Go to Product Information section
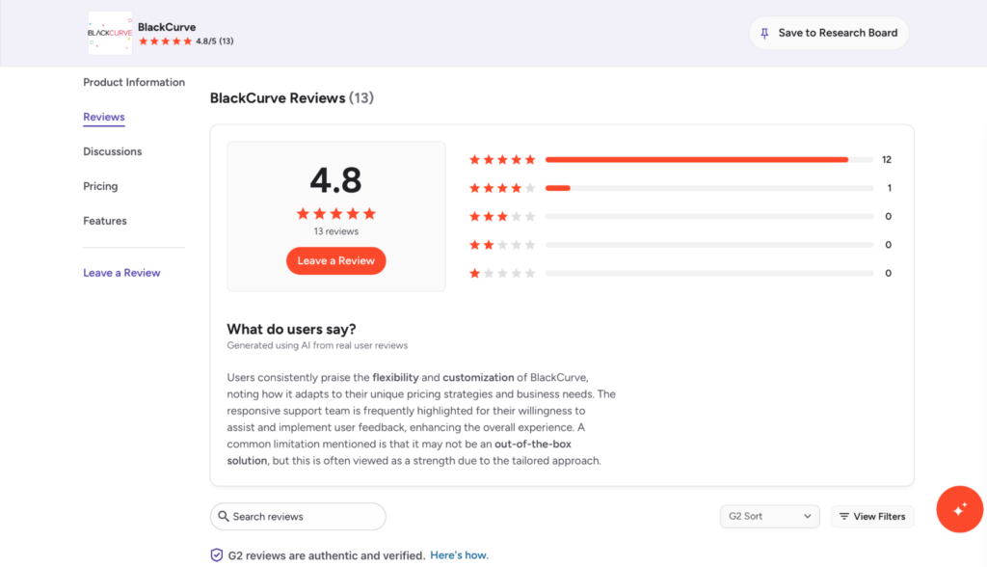Screen dimensions: 987x567 tap(134, 82)
